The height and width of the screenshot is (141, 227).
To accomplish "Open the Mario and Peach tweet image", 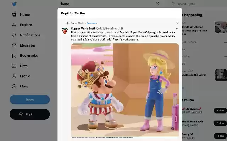I will click(x=125, y=90).
